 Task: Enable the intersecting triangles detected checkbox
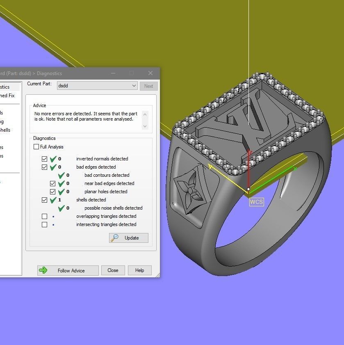44,224
